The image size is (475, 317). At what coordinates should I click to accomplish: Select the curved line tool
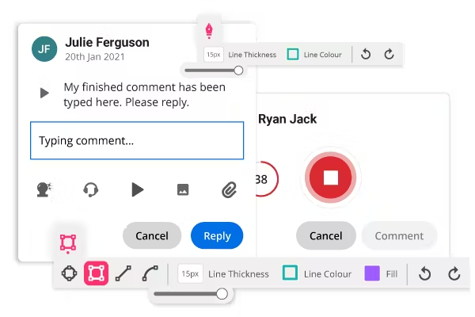pyautogui.click(x=150, y=273)
